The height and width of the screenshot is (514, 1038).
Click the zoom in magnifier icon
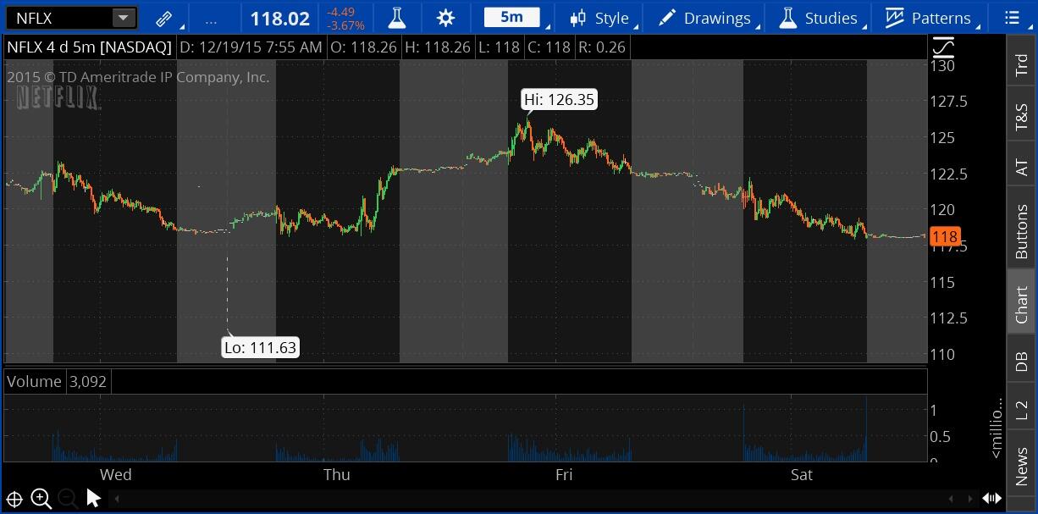[41, 499]
